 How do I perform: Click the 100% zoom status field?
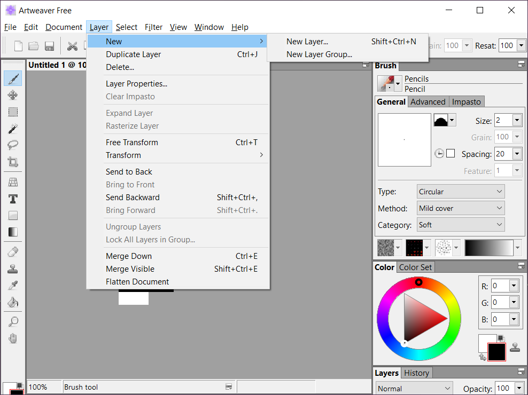tap(44, 387)
